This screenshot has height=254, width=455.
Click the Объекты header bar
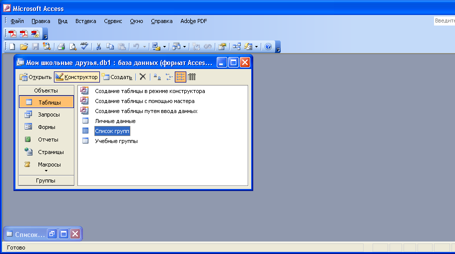pos(46,90)
